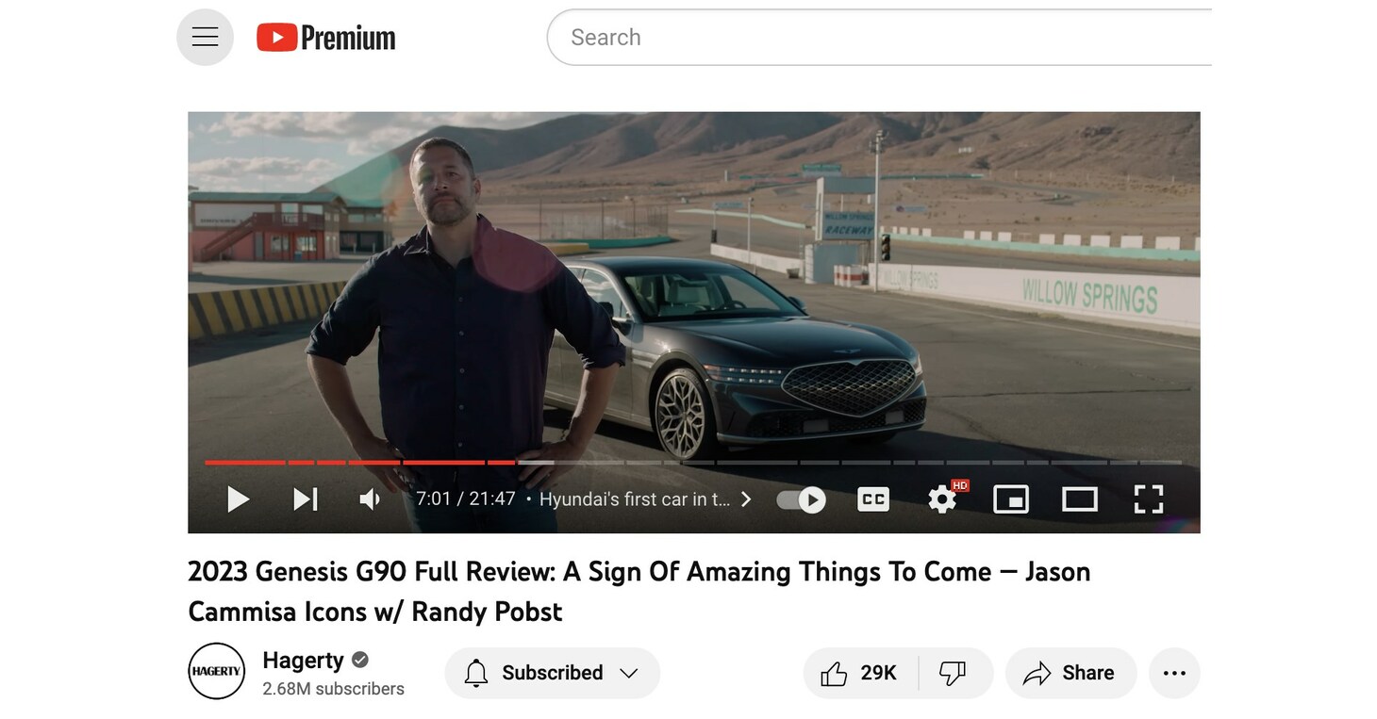Turn on closed captions
This screenshot has width=1377, height=719.
pyautogui.click(x=873, y=499)
